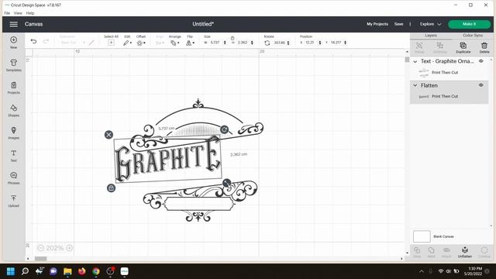Open the Edit dropdown

[x=127, y=43]
